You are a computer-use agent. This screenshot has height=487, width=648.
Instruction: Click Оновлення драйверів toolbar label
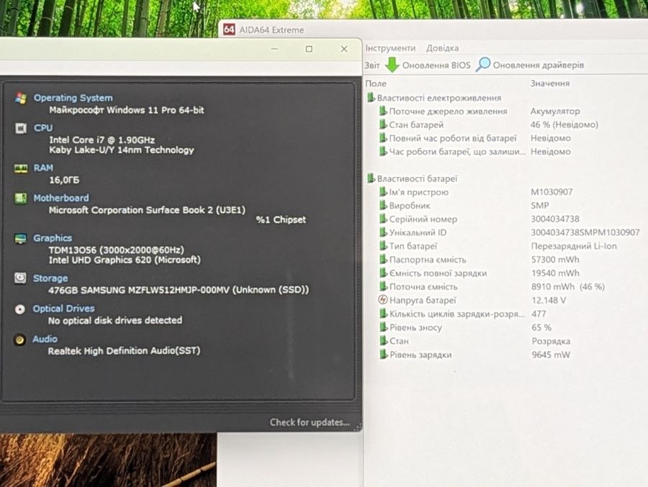(x=538, y=65)
